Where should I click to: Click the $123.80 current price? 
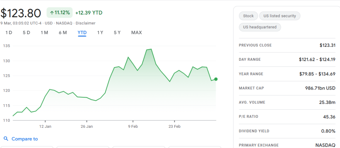click(21, 13)
